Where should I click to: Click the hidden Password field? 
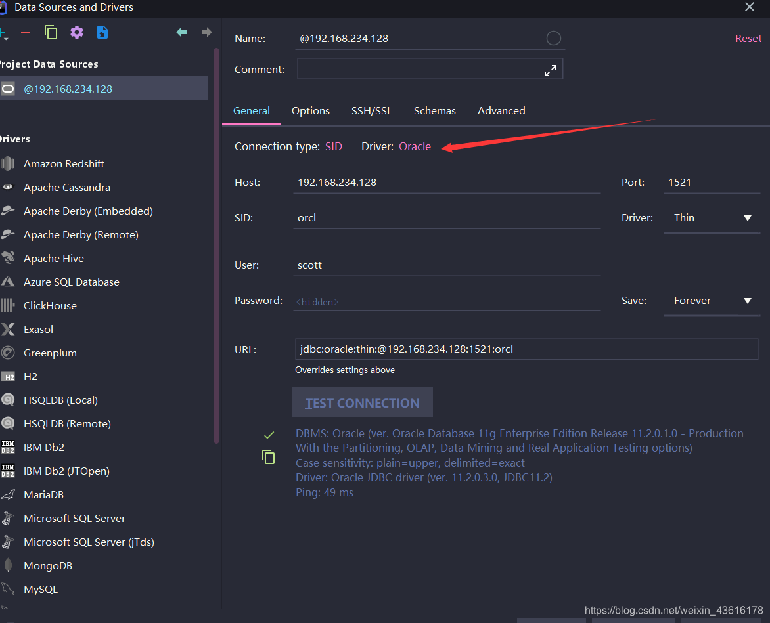coord(447,301)
